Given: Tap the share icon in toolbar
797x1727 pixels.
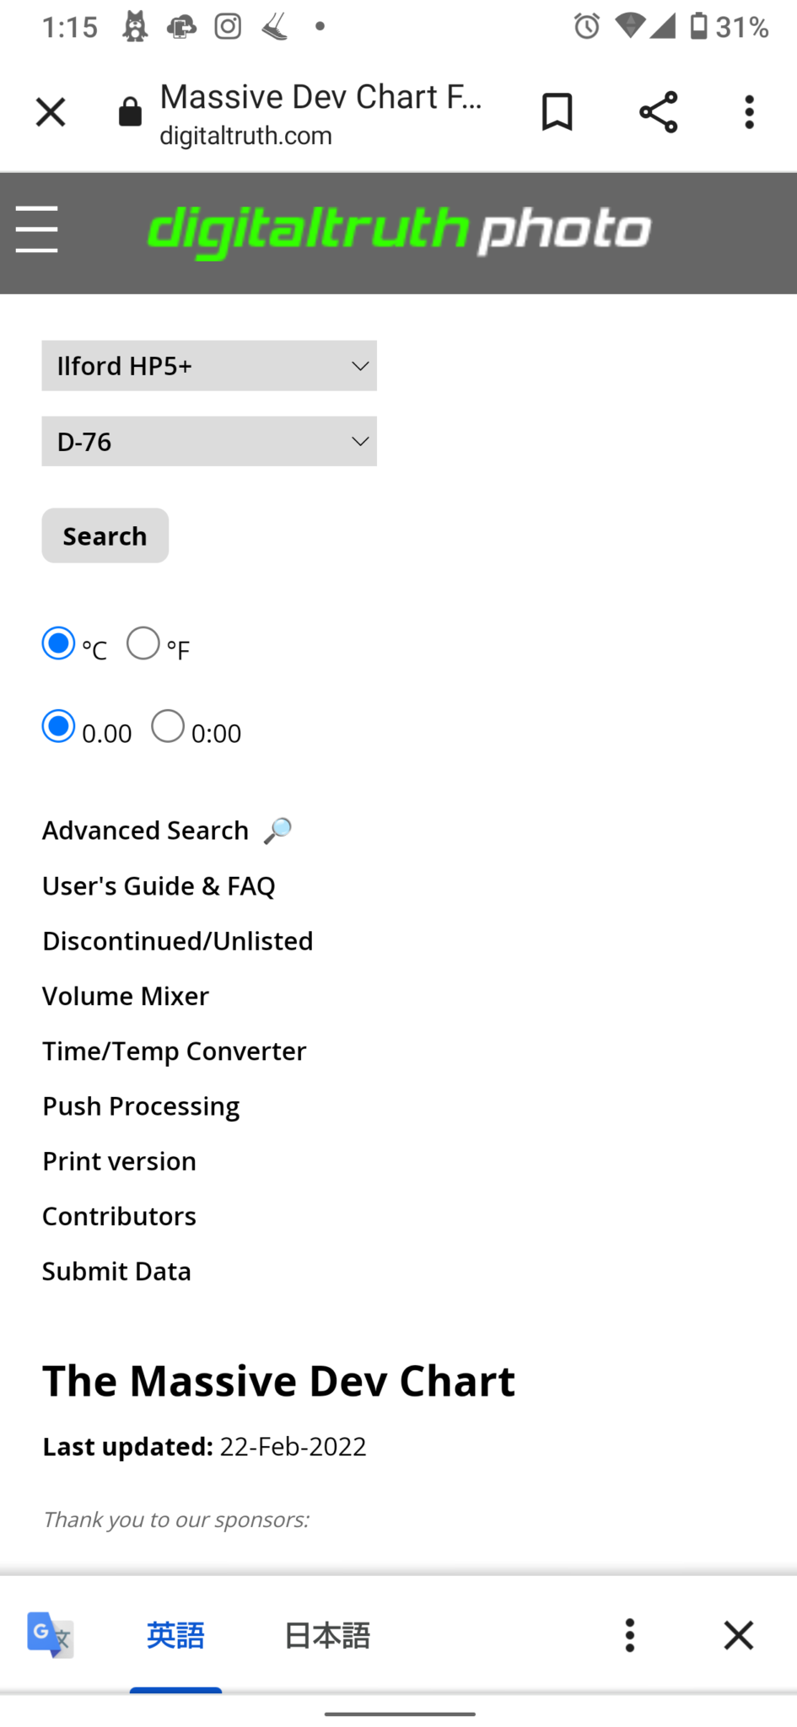Looking at the screenshot, I should (x=658, y=112).
